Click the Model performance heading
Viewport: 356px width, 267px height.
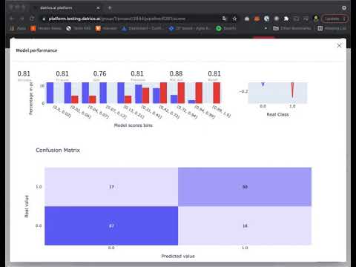coord(36,50)
